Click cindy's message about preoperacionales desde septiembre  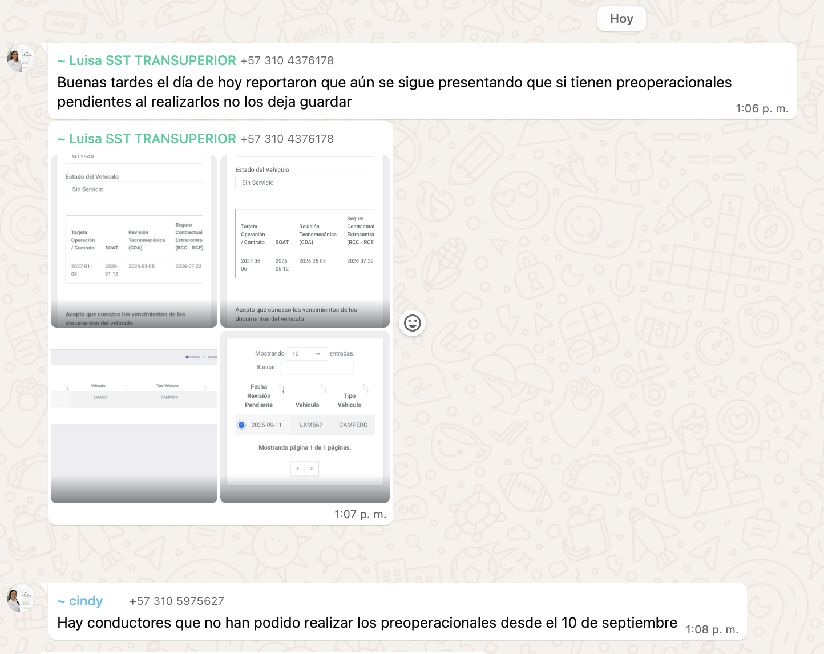[x=367, y=623]
